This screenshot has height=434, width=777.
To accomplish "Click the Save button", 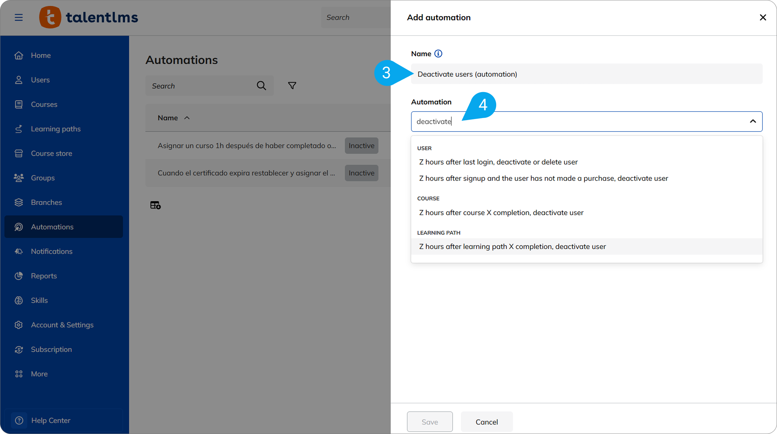I will (x=430, y=422).
